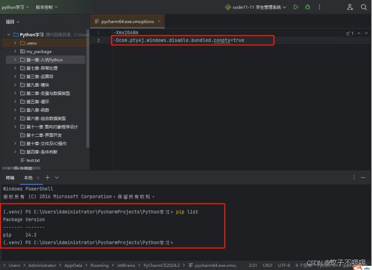
Task: Click the UTF-8 encoding in status bar
Action: [x=284, y=265]
